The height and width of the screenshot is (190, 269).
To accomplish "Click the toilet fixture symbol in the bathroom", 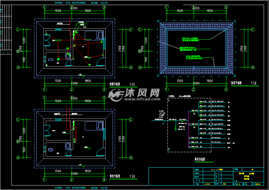I will [x=68, y=56].
